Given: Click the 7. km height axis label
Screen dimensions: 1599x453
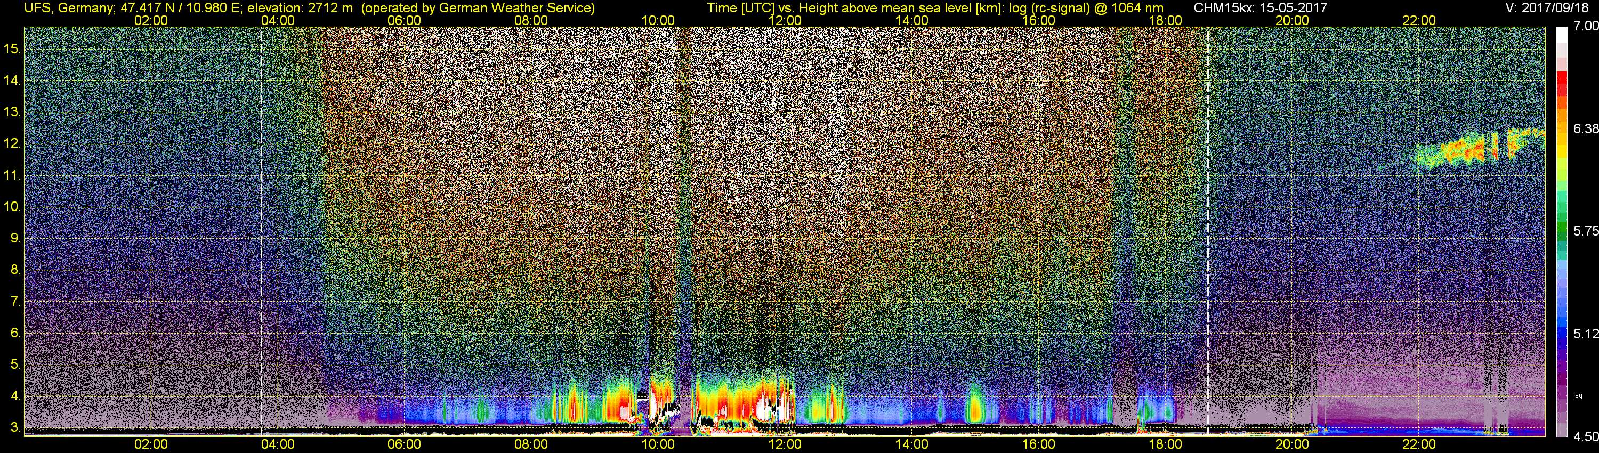Looking at the screenshot, I should tap(15, 302).
